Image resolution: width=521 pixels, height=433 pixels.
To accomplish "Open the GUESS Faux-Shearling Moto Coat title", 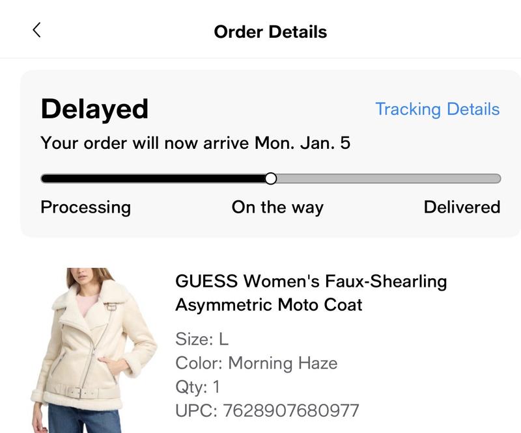I will (x=311, y=293).
